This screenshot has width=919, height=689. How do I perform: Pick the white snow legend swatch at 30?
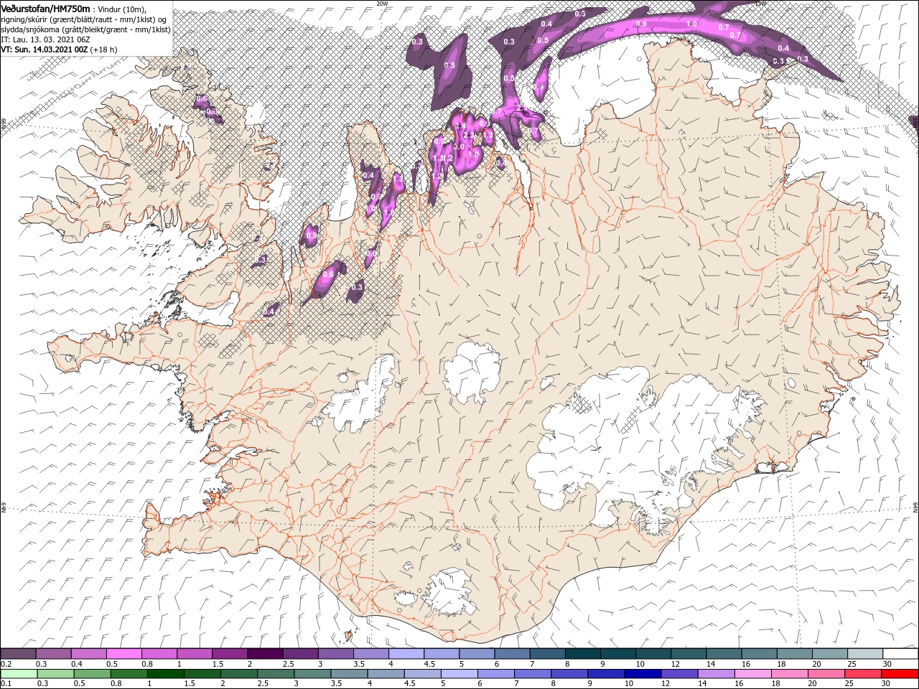click(x=900, y=654)
